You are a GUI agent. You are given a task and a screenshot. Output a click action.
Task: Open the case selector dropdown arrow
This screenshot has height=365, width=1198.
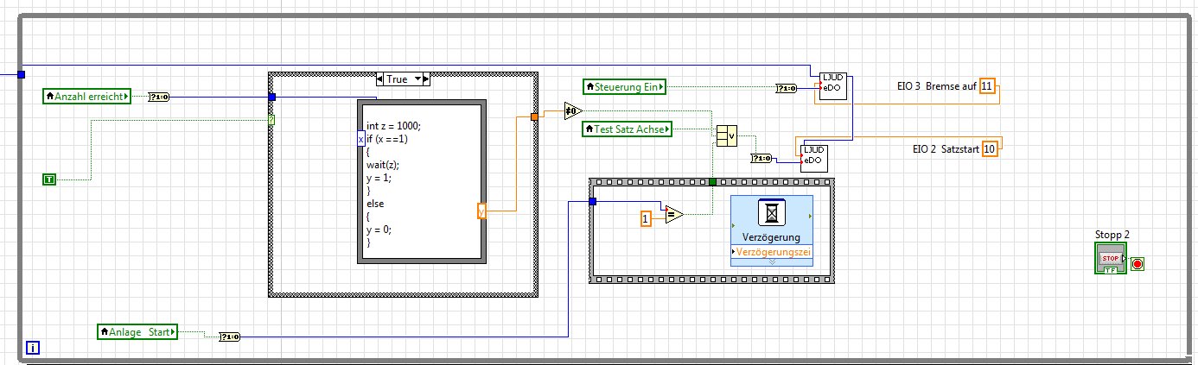(420, 79)
